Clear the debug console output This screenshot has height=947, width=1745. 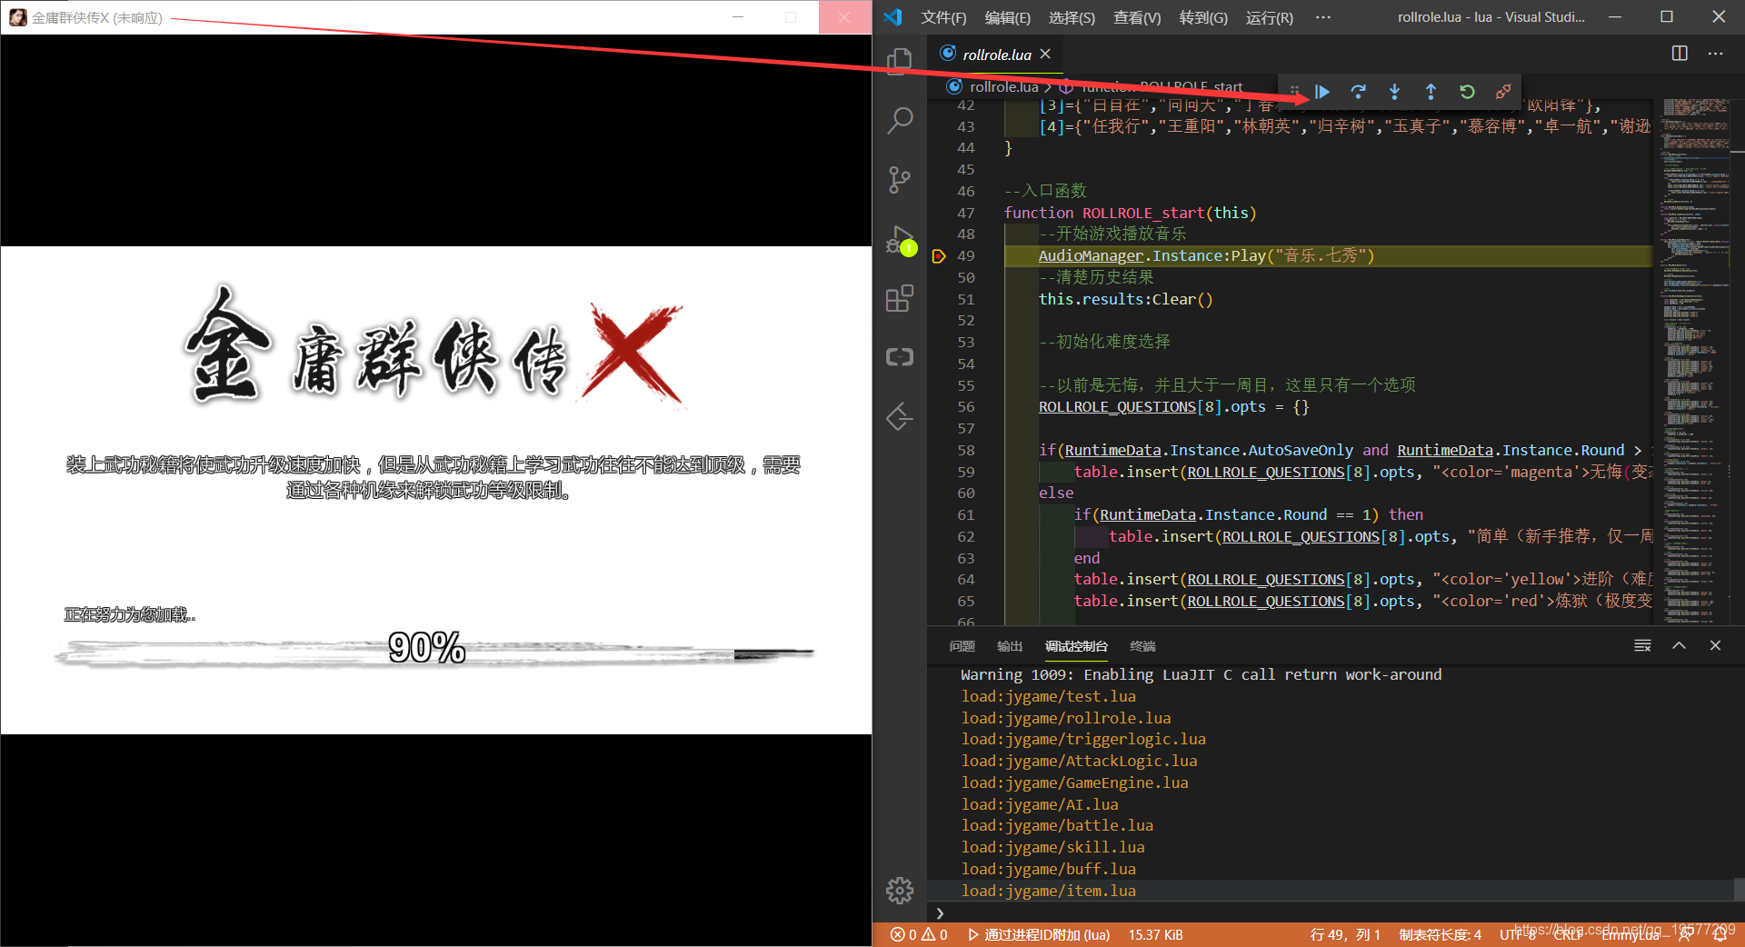tap(1642, 645)
